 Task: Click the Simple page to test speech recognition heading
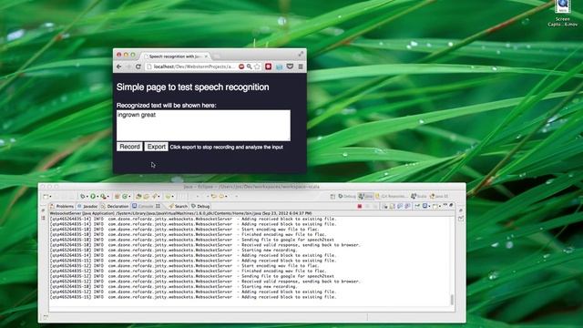192,87
